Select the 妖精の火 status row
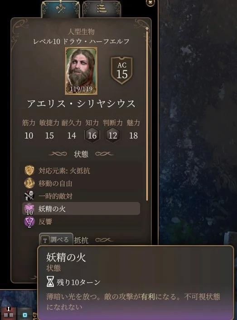The width and height of the screenshot is (237, 320). click(81, 209)
